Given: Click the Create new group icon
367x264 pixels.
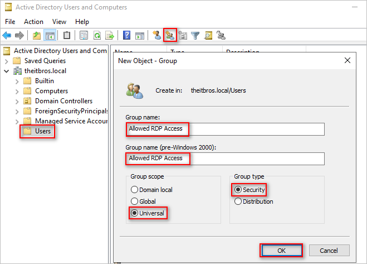Looking at the screenshot, I should pyautogui.click(x=170, y=36).
